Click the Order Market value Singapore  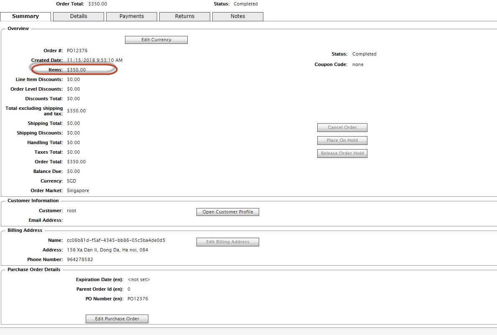[78, 190]
